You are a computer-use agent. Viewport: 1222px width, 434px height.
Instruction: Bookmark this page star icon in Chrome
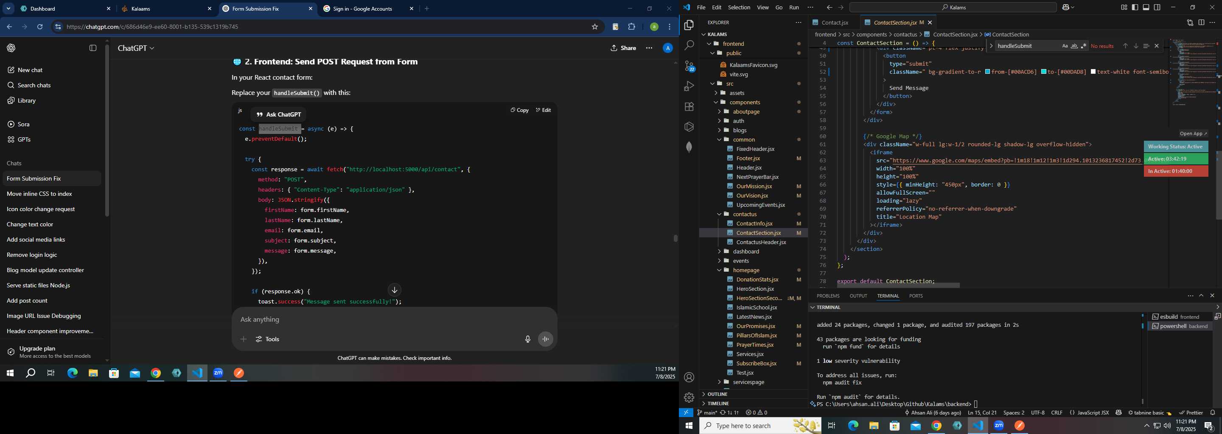click(x=595, y=27)
